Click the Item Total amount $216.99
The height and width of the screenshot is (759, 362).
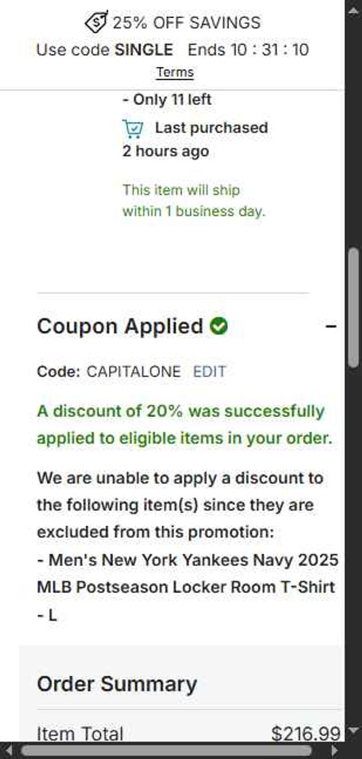(x=305, y=734)
